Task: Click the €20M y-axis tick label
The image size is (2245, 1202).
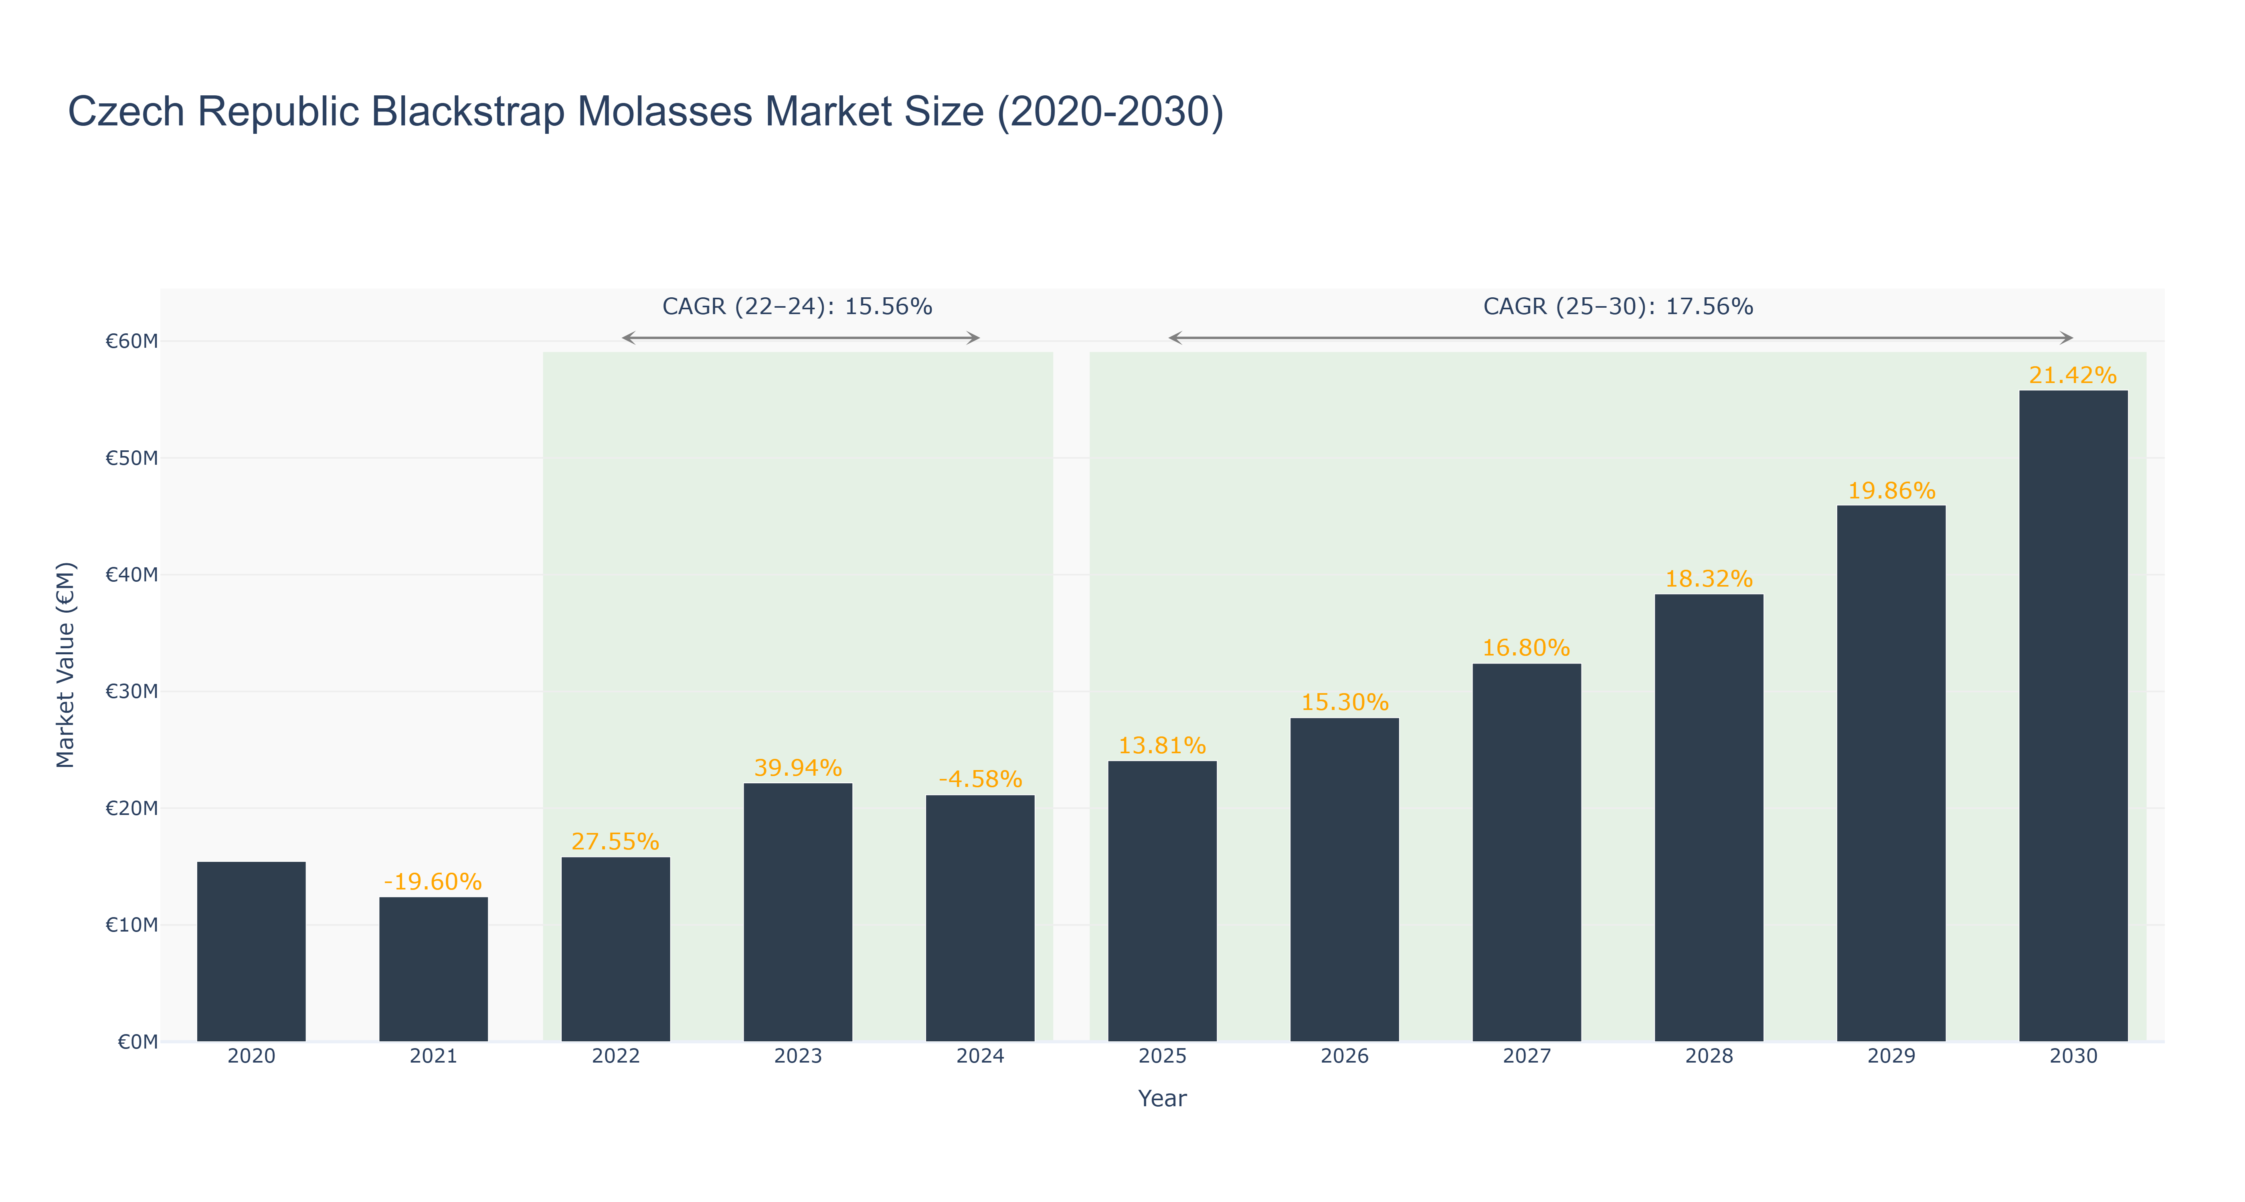Action: pyautogui.click(x=131, y=807)
